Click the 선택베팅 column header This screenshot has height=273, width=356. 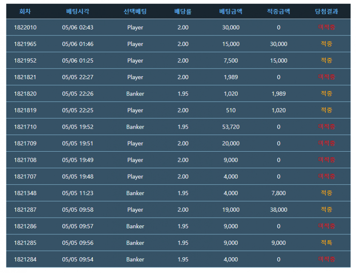[x=135, y=11]
